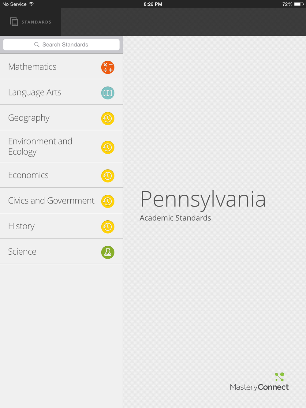Image resolution: width=306 pixels, height=408 pixels.
Task: Tap the Economics yellow clock icon
Action: (108, 176)
